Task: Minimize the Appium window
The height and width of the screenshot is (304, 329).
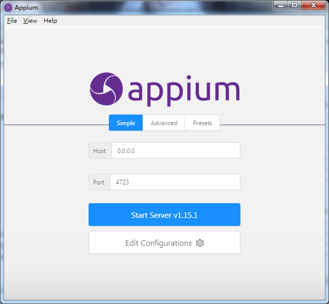Action: point(281,6)
